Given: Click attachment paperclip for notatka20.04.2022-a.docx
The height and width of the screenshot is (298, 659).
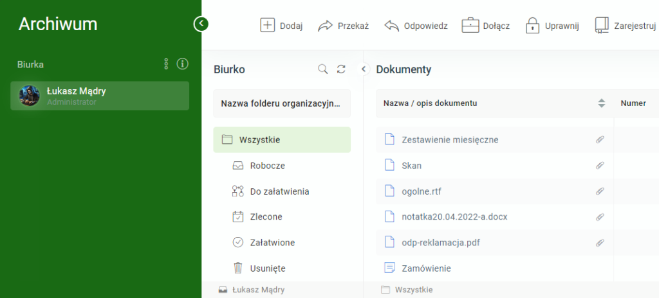Looking at the screenshot, I should coord(600,217).
